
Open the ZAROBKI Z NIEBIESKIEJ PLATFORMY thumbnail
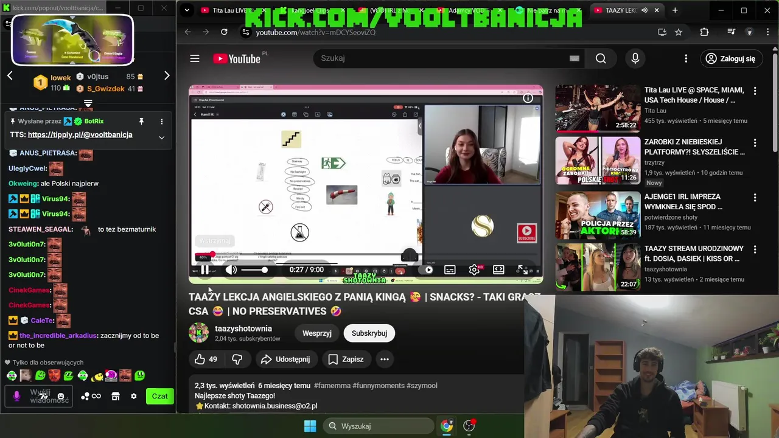tap(598, 161)
